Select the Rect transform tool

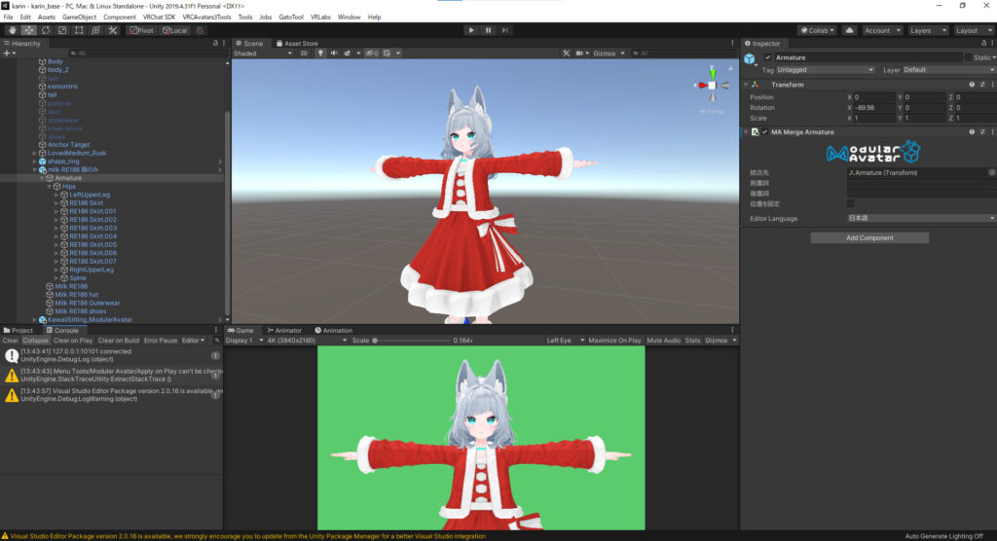(79, 30)
